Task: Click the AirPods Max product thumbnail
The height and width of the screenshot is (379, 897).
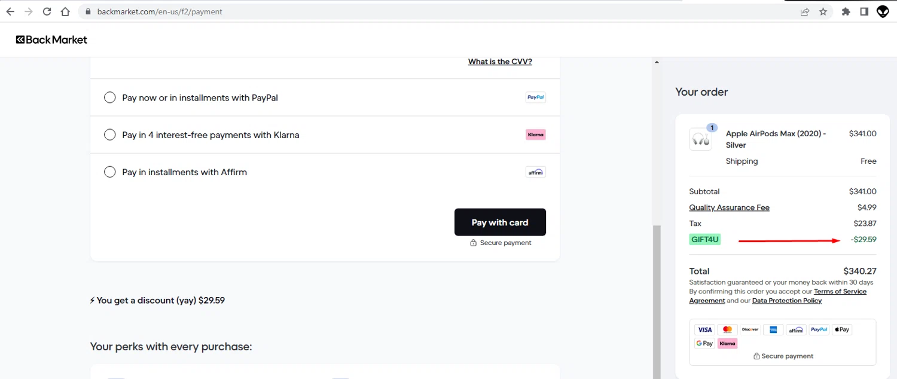Action: point(700,139)
